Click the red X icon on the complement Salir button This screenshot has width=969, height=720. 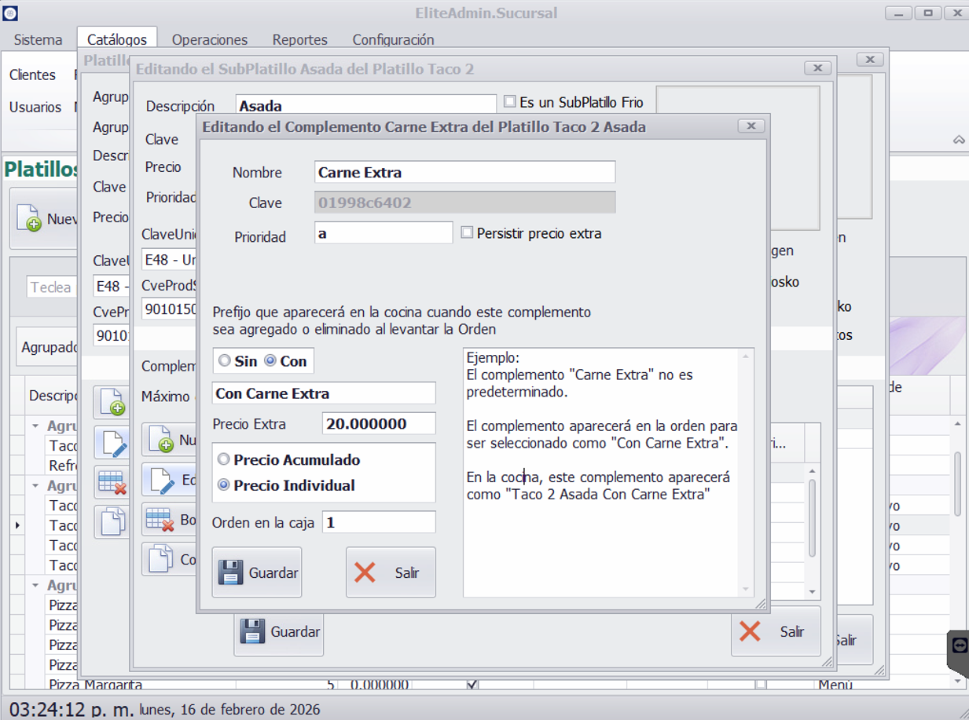click(365, 572)
